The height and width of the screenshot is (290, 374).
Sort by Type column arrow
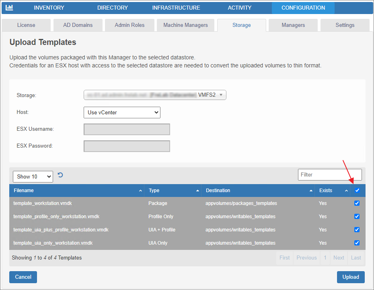(198, 191)
